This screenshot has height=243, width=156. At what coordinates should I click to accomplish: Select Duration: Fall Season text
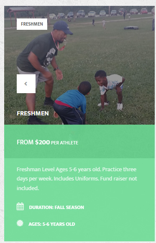[56, 207]
